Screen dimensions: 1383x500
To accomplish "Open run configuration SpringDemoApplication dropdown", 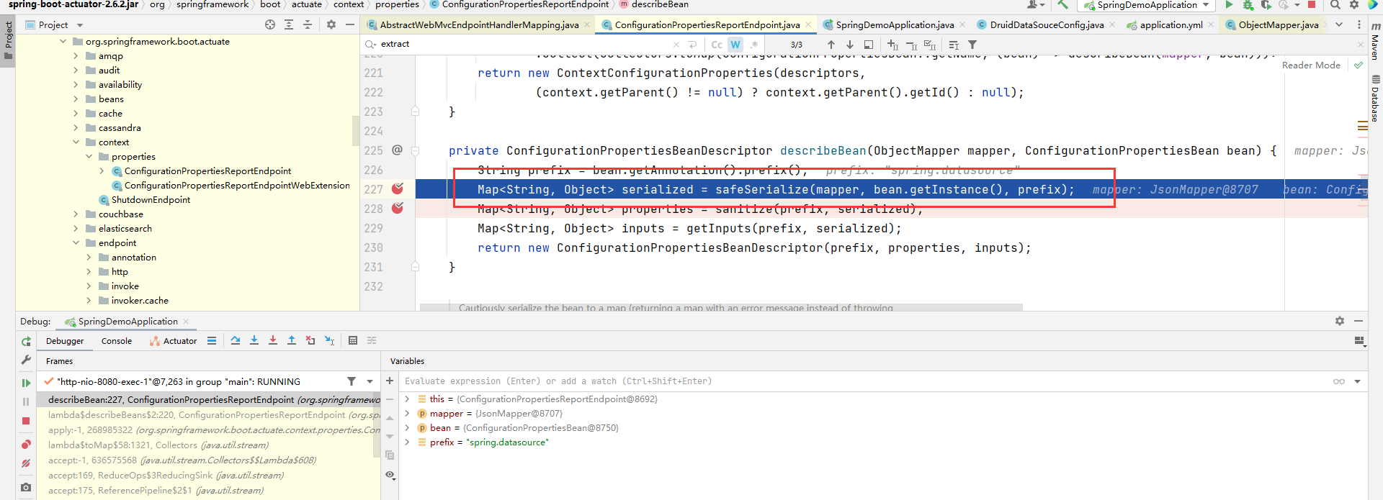I will pyautogui.click(x=1146, y=5).
